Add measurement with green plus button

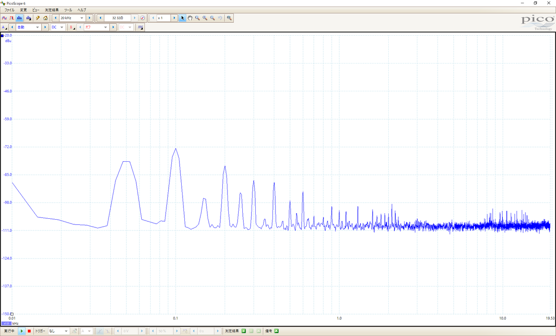[244, 331]
